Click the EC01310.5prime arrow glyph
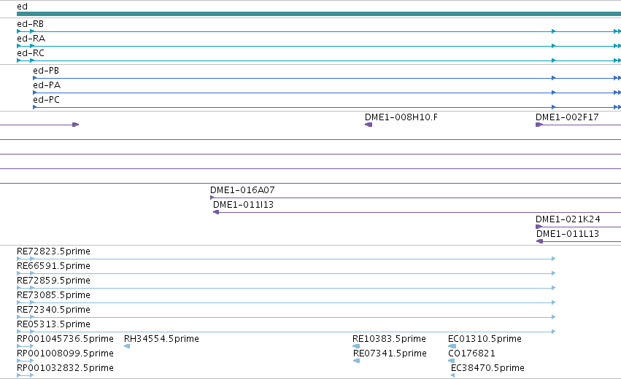621x379 pixels. coord(452,346)
